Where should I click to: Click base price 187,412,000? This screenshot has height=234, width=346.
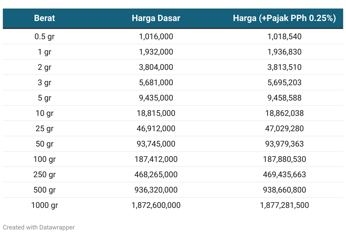[x=156, y=159]
